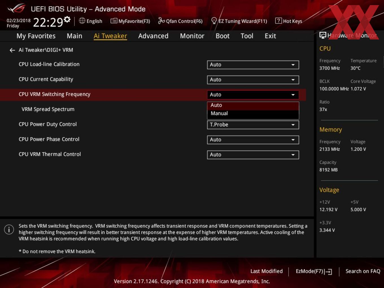This screenshot has height=288, width=384.
Task: Click the Hardware Monitor screen icon
Action: click(x=323, y=35)
